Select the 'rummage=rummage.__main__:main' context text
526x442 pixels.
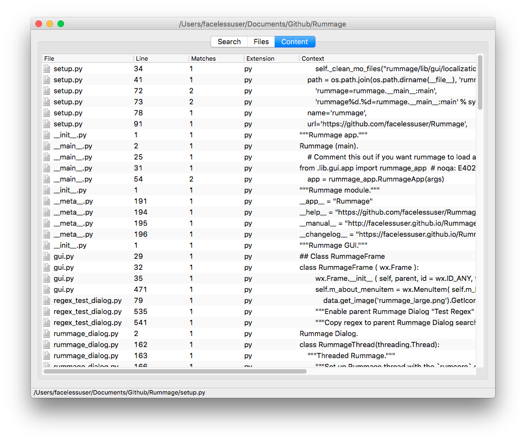376,91
